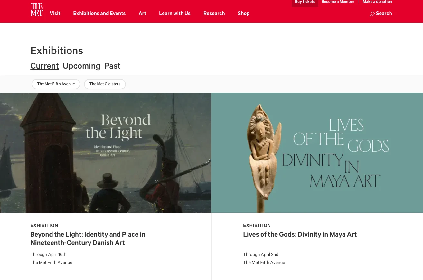
Task: Switch to Past exhibitions tab
Action: 112,66
